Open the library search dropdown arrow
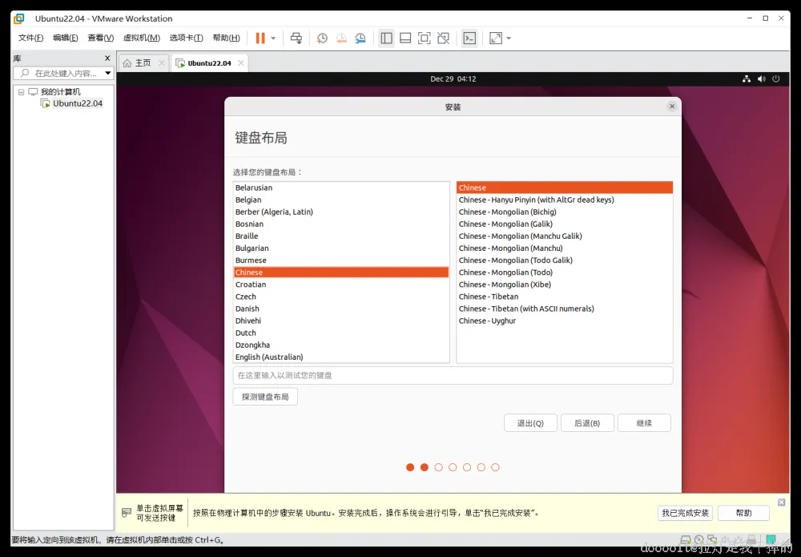The image size is (801, 557). point(108,73)
